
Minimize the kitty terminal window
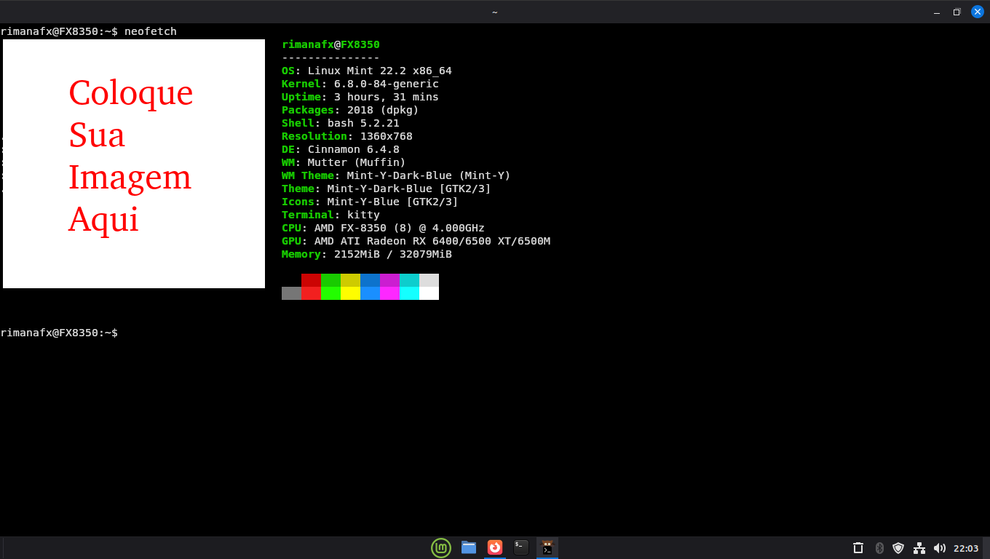[936, 12]
